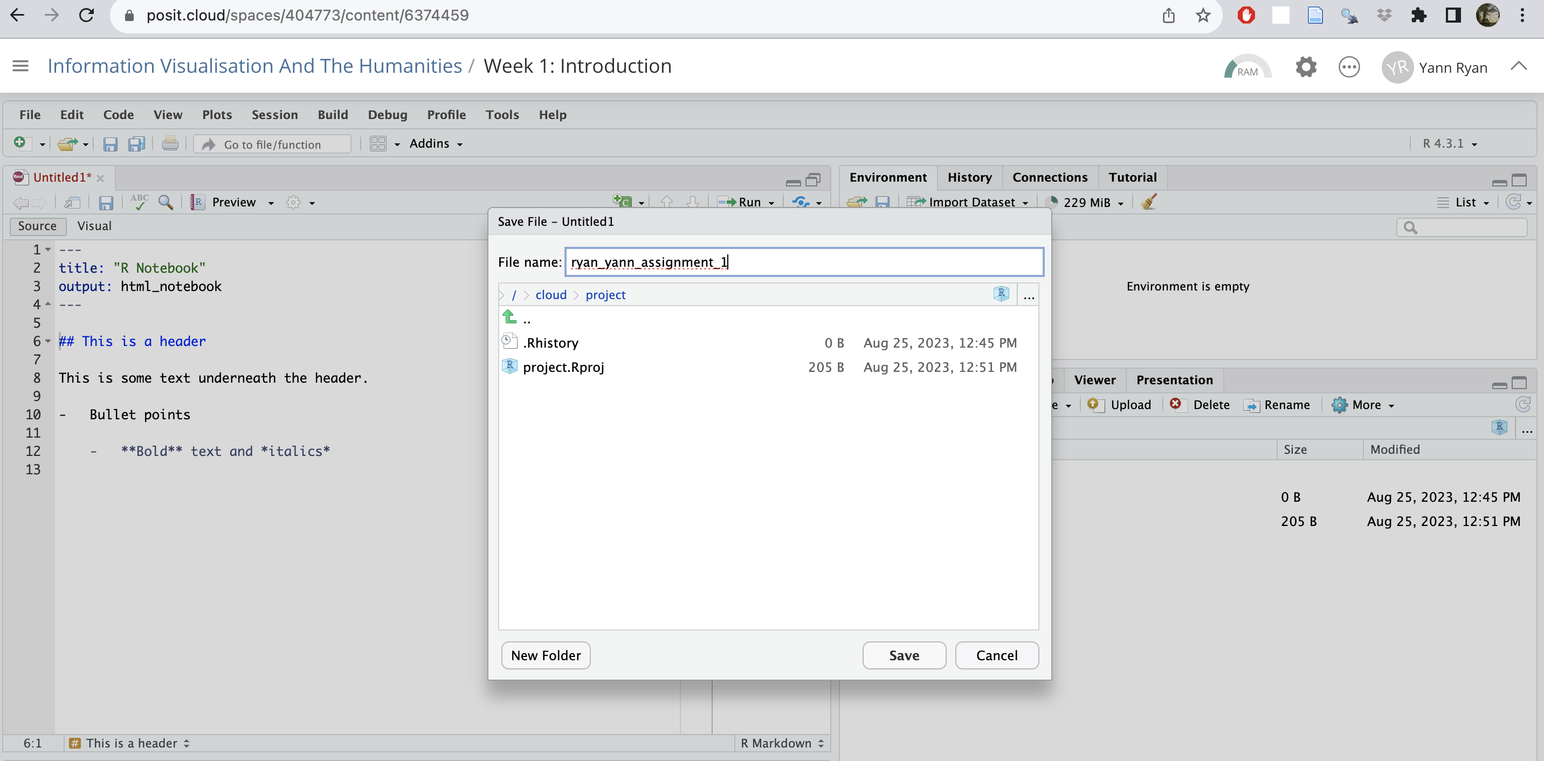Viewport: 1544px width, 761px height.
Task: Click the save document floppy icon in editor
Action: pyautogui.click(x=106, y=203)
